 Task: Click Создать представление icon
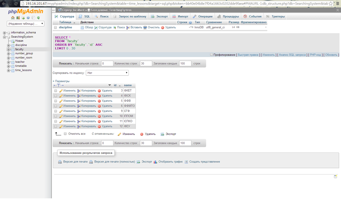pos(186,162)
